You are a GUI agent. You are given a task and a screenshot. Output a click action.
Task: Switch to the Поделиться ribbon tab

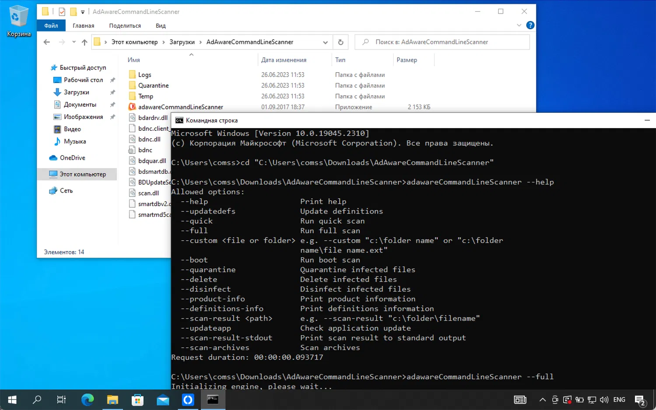125,26
